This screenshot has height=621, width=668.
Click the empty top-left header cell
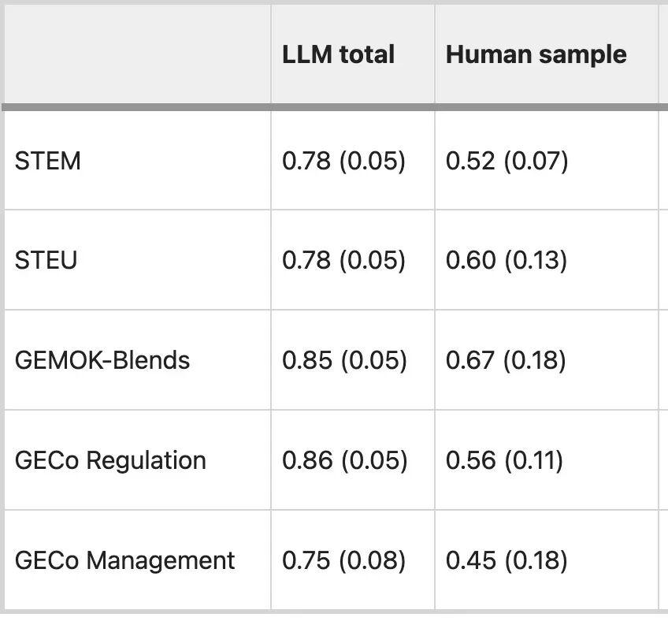coord(137,54)
